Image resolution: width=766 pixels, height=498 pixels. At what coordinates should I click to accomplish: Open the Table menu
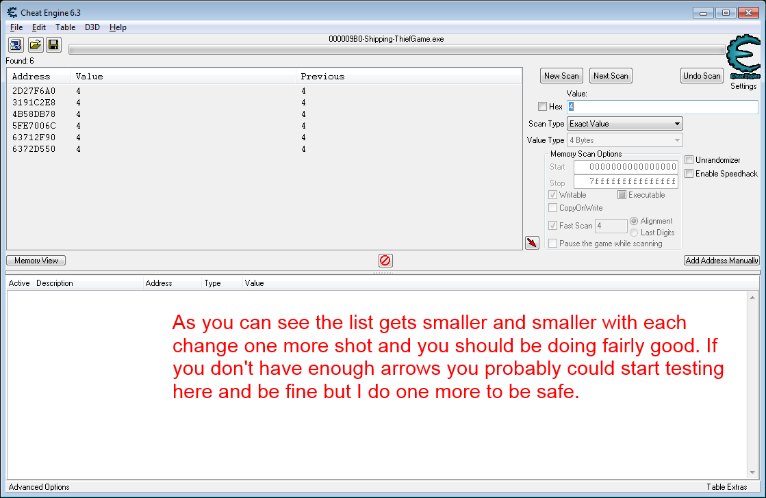point(65,27)
